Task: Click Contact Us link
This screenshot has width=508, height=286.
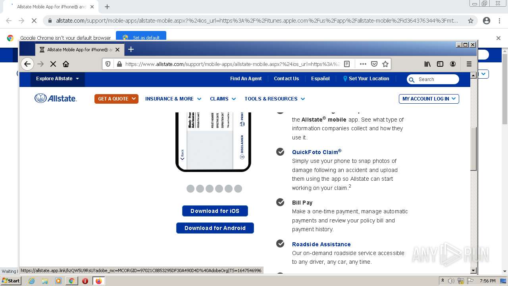Action: (286, 79)
